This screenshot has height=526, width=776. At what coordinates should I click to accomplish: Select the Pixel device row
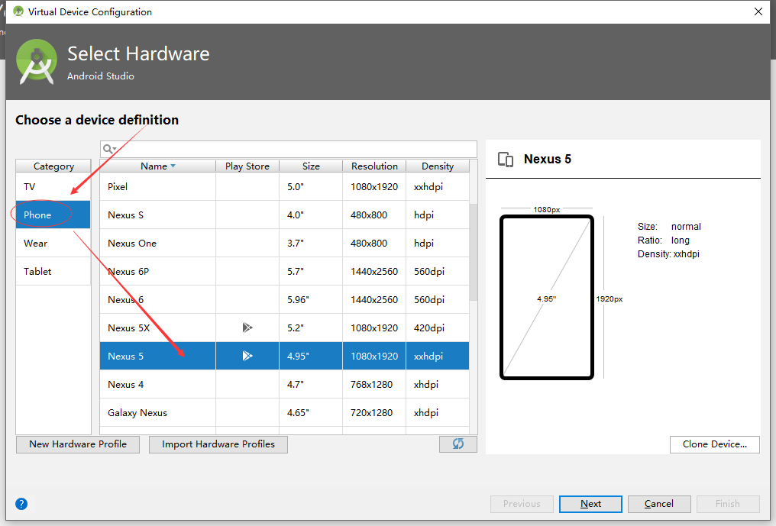click(285, 186)
